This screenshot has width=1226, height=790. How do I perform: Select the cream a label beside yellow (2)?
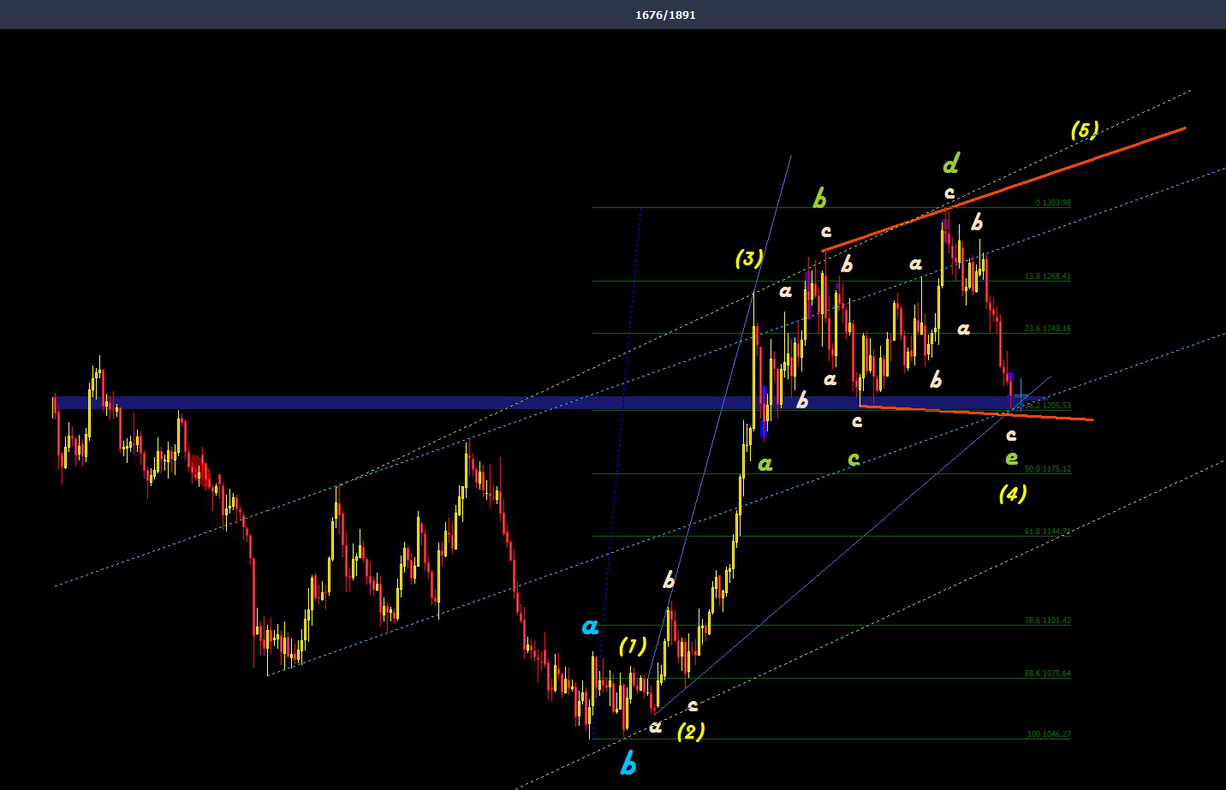click(656, 727)
